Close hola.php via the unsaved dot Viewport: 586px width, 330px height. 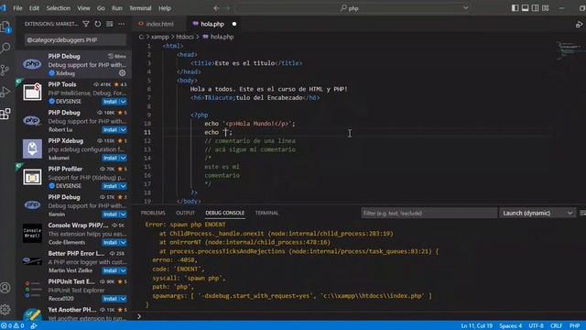(234, 24)
